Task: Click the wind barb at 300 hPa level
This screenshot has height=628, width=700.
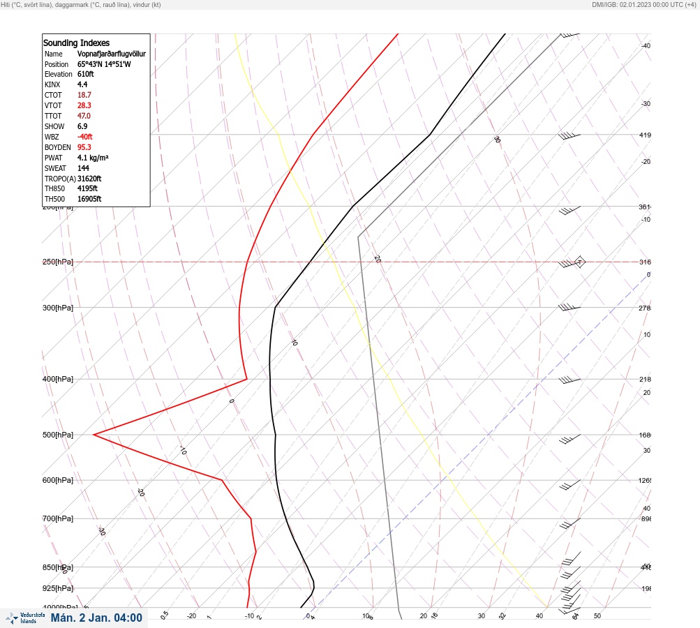Action: pyautogui.click(x=569, y=308)
